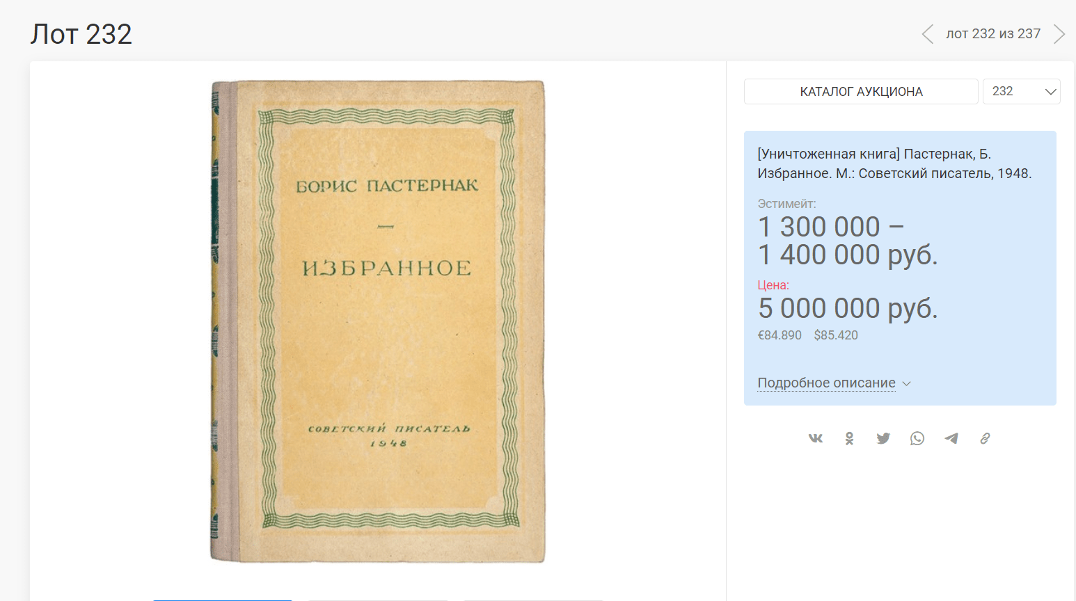The height and width of the screenshot is (601, 1076).
Task: Click the 'Лот 232' page heading
Action: pyautogui.click(x=81, y=34)
